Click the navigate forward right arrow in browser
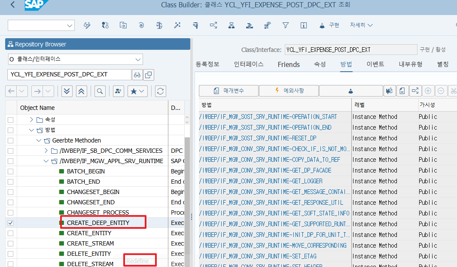The width and height of the screenshot is (457, 267). (37, 91)
